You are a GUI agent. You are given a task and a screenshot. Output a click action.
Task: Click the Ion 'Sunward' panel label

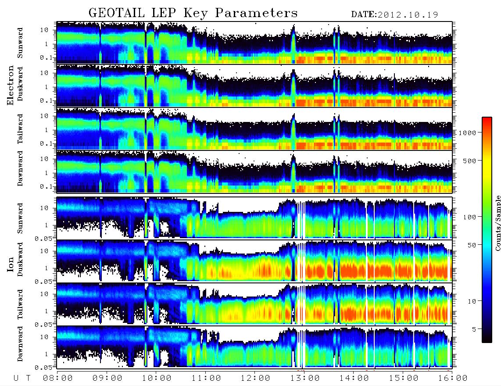20,218
